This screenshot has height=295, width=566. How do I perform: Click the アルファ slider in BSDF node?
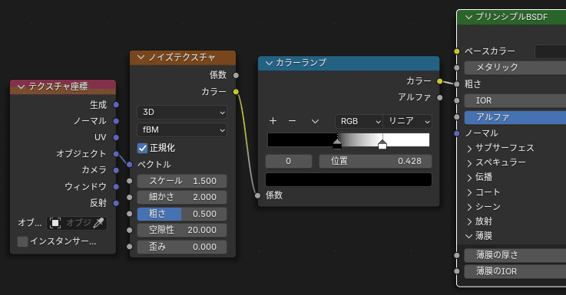click(x=515, y=117)
